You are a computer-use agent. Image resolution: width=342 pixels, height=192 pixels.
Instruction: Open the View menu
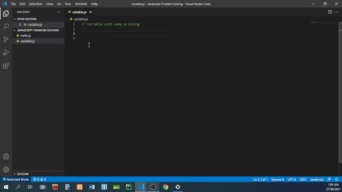coord(50,4)
